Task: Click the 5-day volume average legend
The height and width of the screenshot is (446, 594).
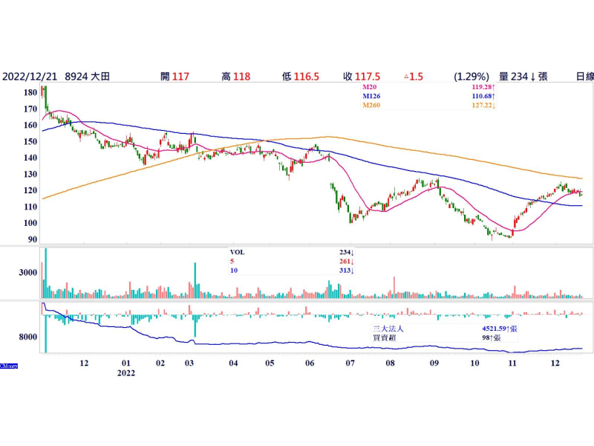Action: tap(231, 262)
